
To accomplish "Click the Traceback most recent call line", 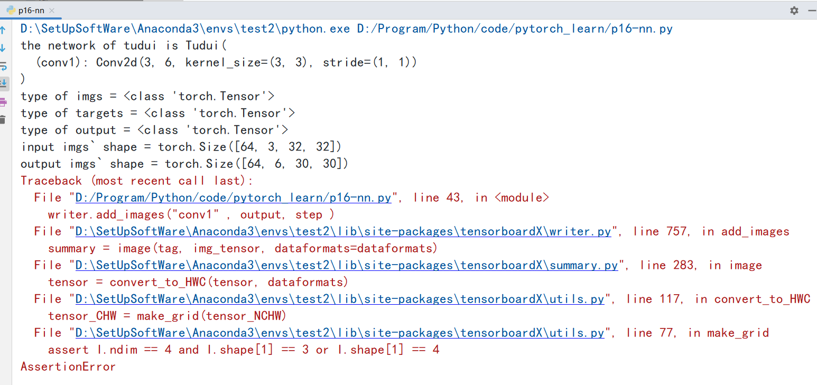I will (136, 181).
